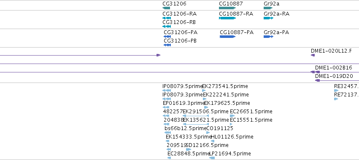Click the 209519 EST label
Viewport: 359px width, 160px height.
176,145
